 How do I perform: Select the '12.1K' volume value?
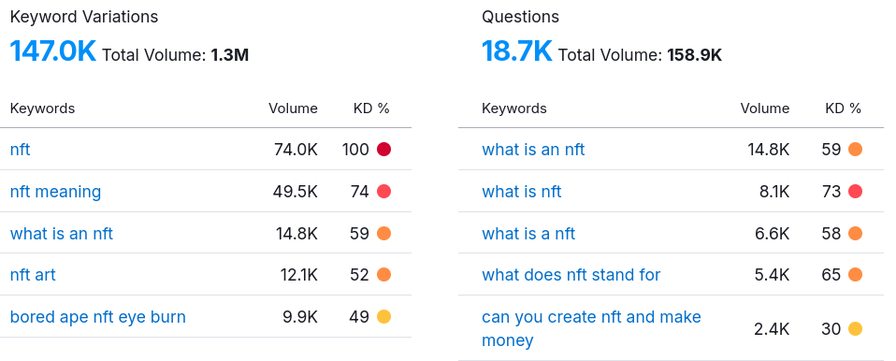pyautogui.click(x=299, y=275)
